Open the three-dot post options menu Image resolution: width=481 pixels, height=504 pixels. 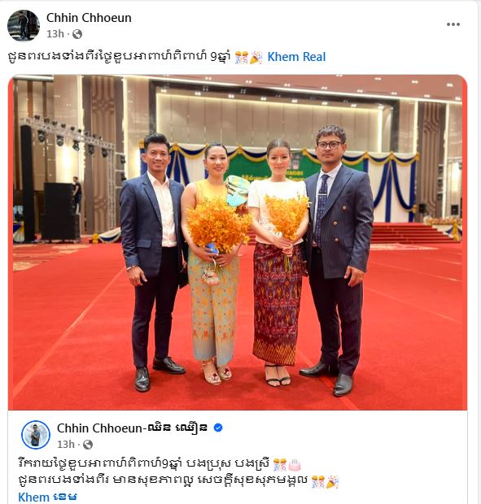point(453,24)
